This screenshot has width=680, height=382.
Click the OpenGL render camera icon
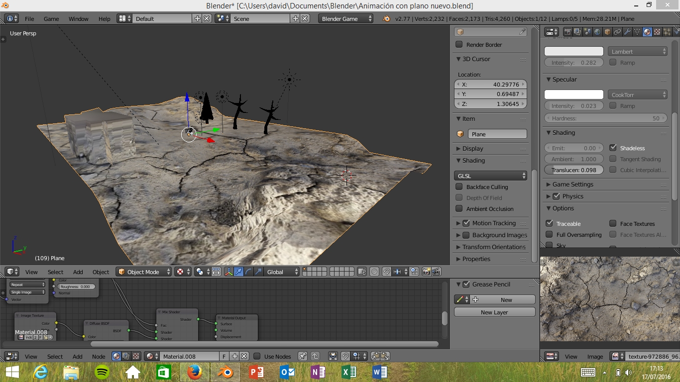coord(426,272)
